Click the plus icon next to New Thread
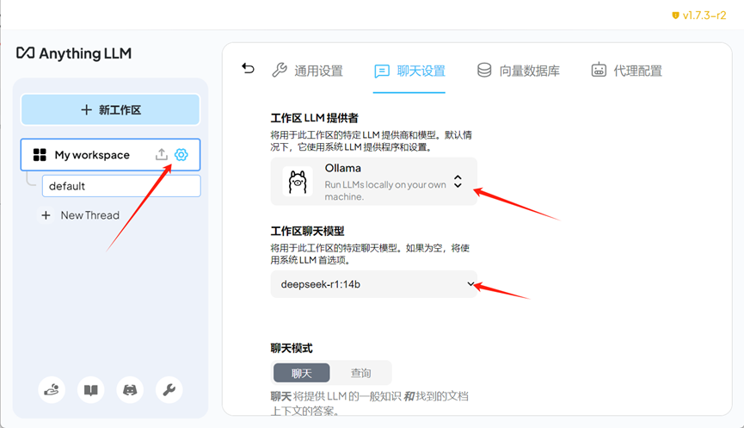 point(46,215)
